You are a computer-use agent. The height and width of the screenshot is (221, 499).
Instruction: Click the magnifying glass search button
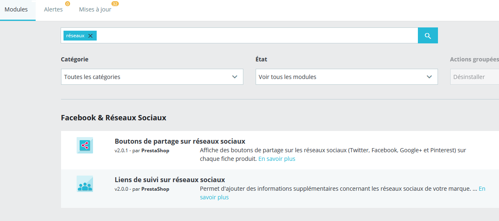[428, 36]
